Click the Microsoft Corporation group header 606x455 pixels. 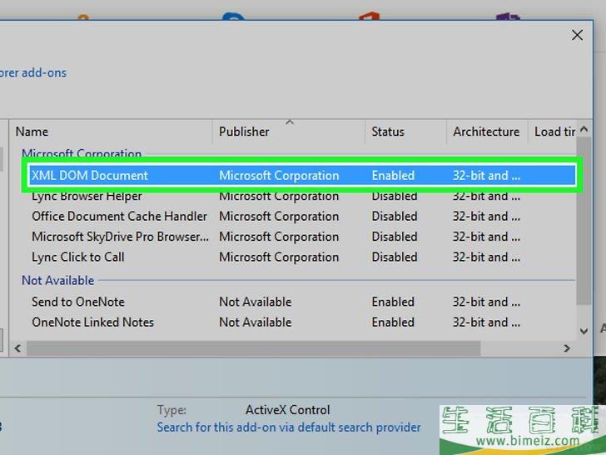[82, 152]
